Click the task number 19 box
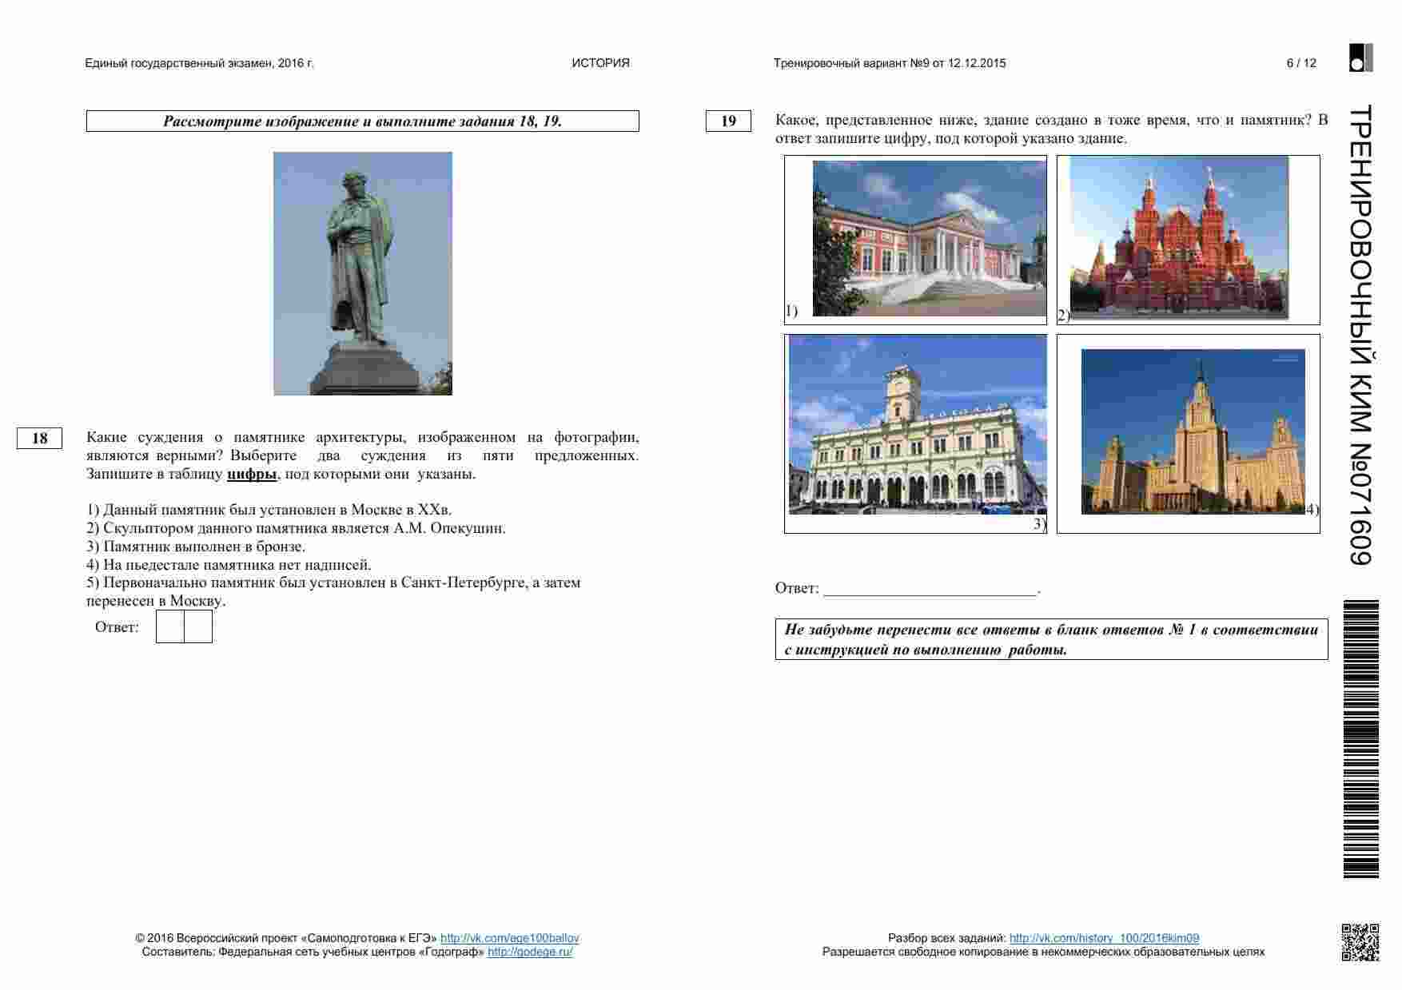Screen dimensions: 1402x990 728,121
